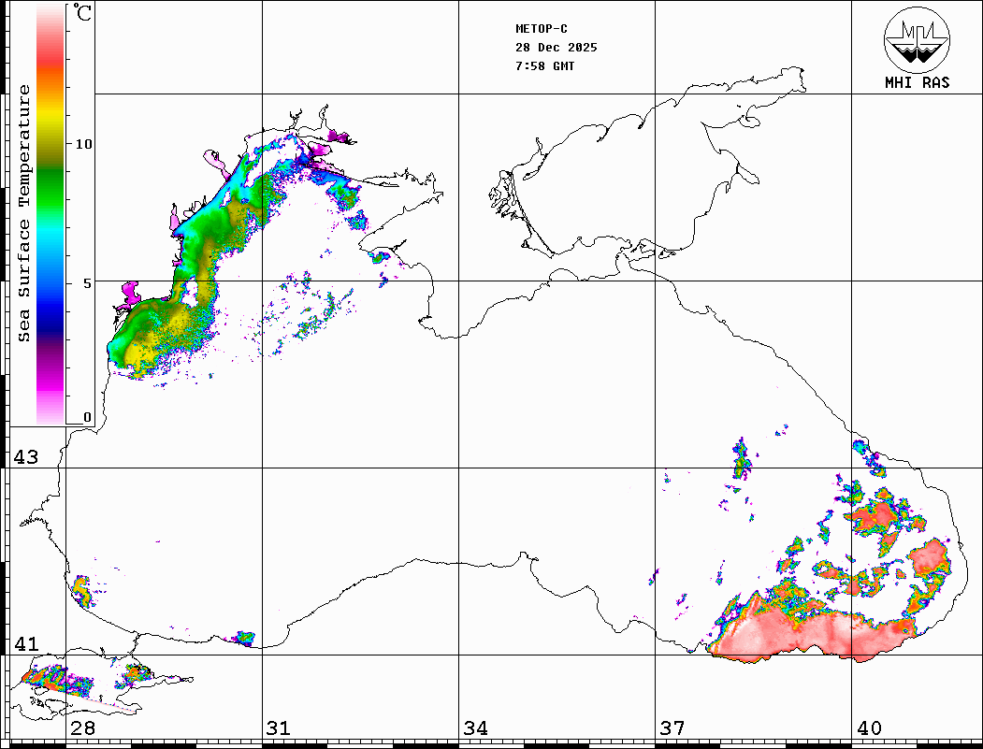Click the MHI RAS text label

point(917,83)
